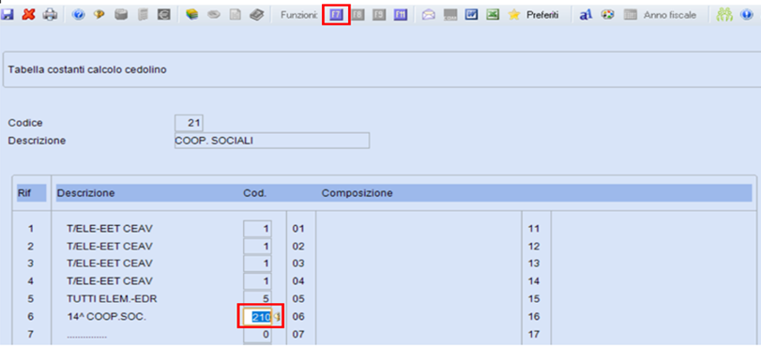Click the red X delete icon

pos(29,15)
